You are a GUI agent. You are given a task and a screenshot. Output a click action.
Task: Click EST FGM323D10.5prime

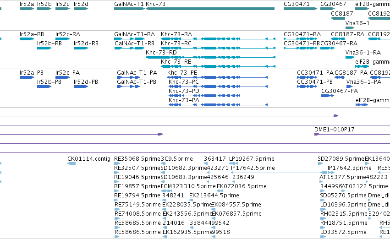click(188, 186)
